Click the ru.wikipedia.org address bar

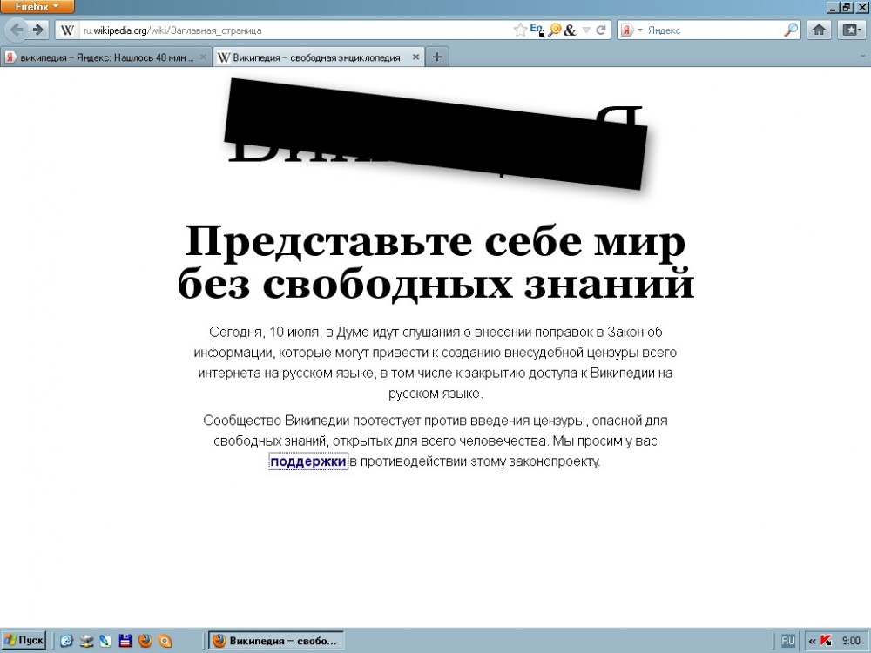(287, 30)
